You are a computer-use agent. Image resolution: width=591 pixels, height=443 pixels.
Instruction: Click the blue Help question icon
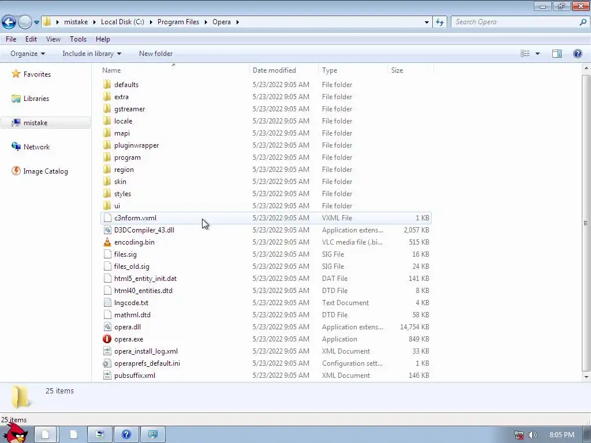(577, 54)
